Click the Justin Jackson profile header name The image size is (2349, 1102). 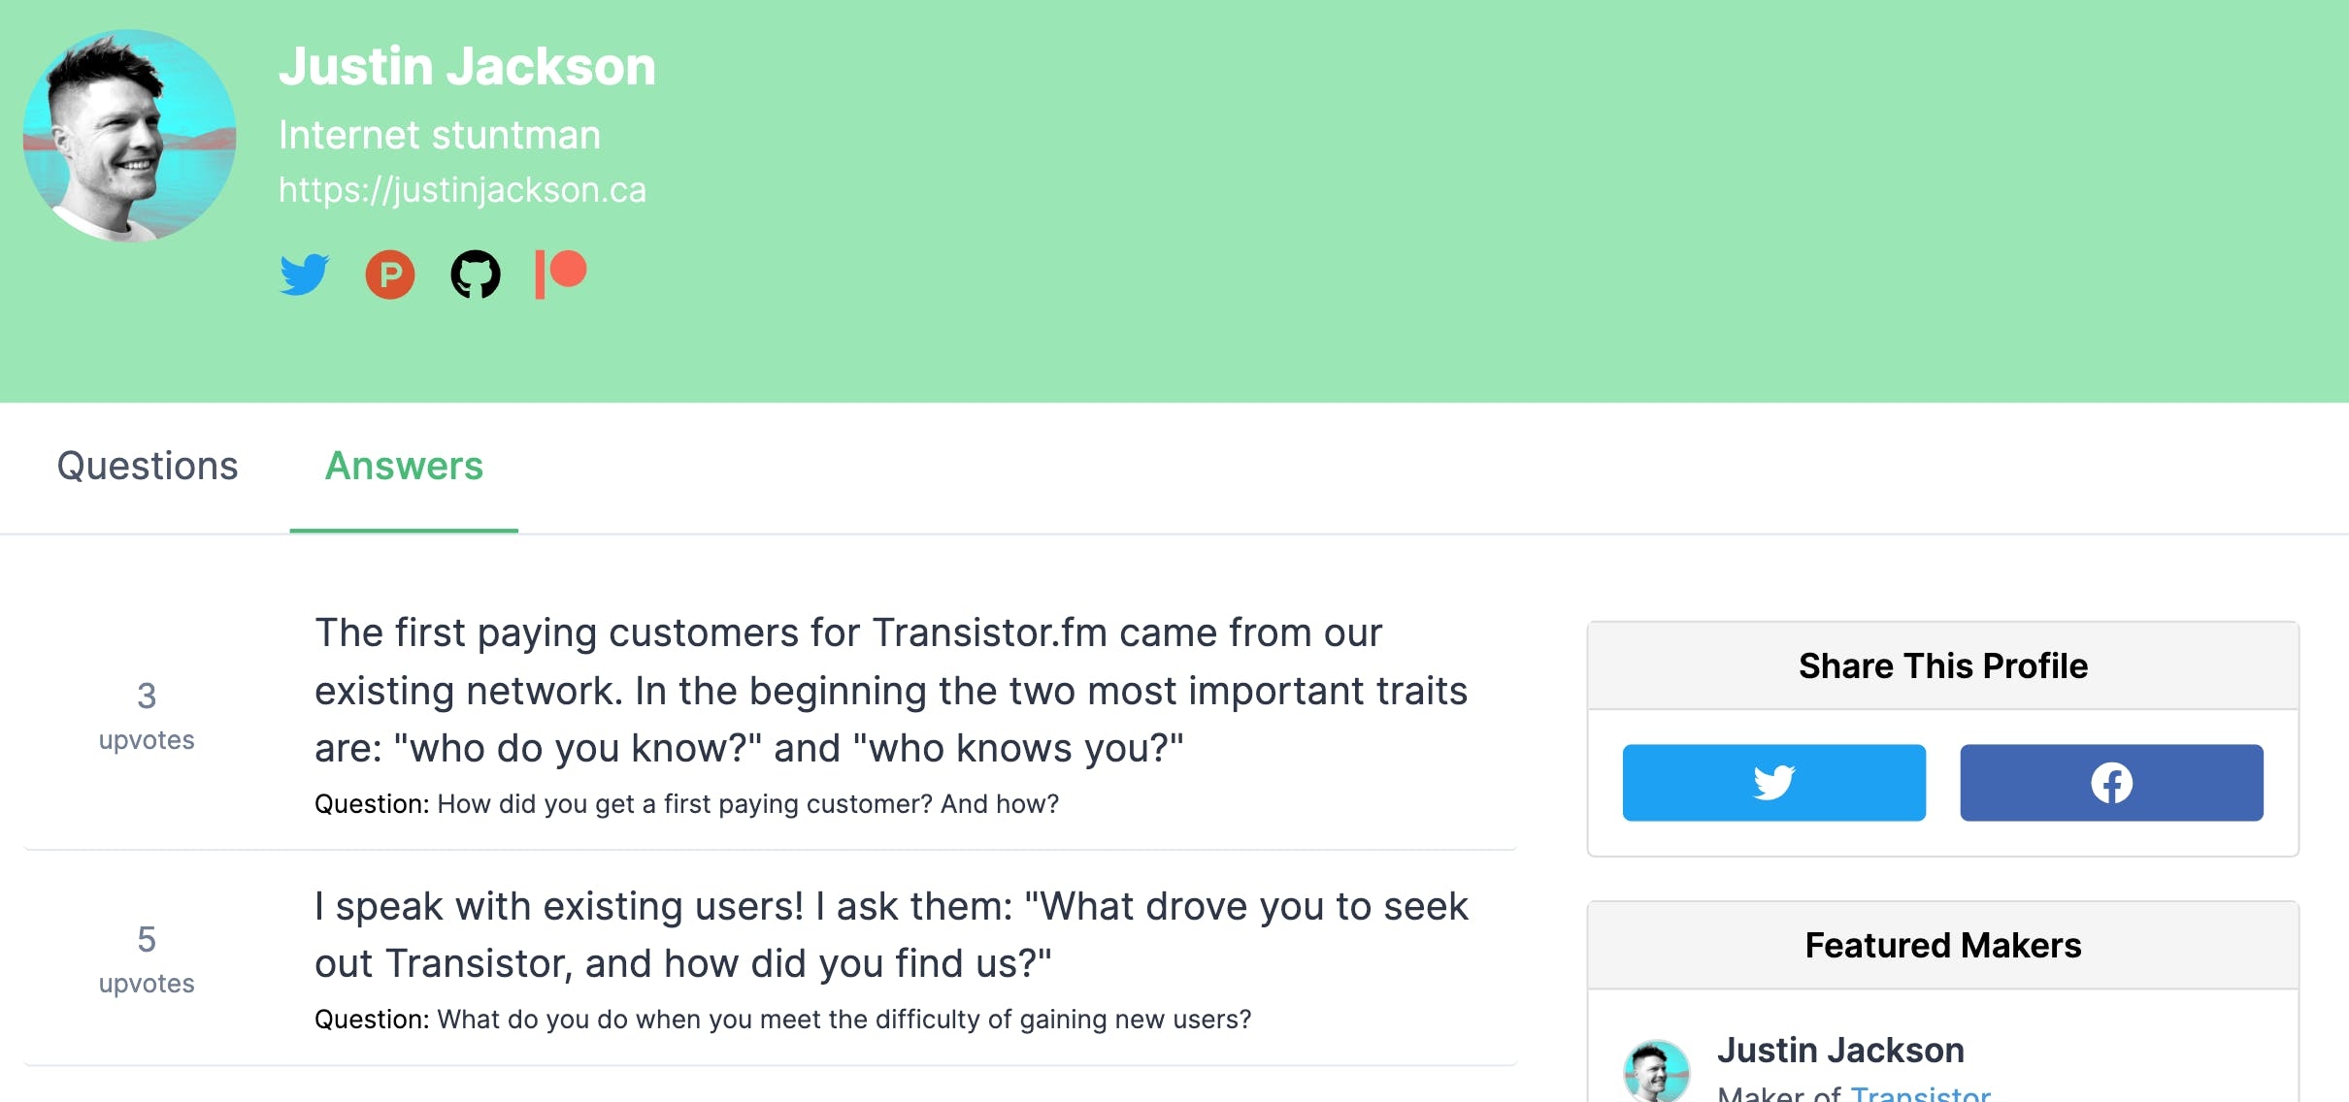[x=467, y=66]
